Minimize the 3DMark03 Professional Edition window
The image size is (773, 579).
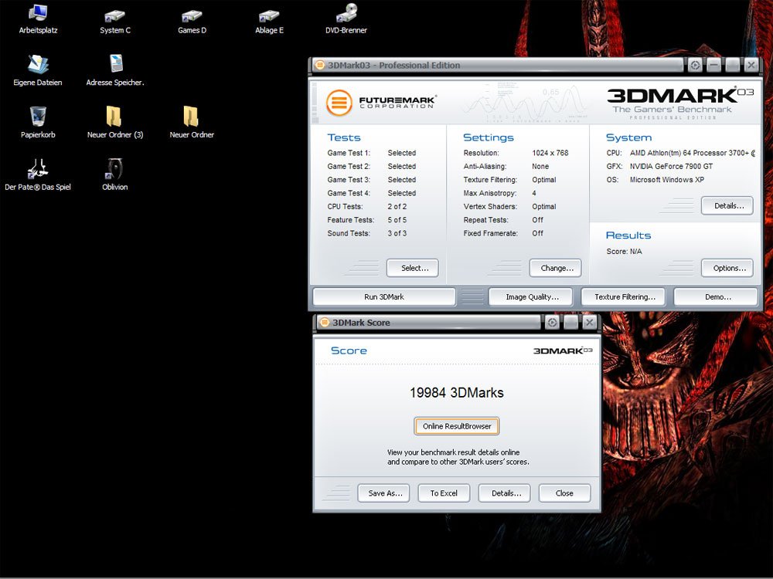tap(713, 65)
